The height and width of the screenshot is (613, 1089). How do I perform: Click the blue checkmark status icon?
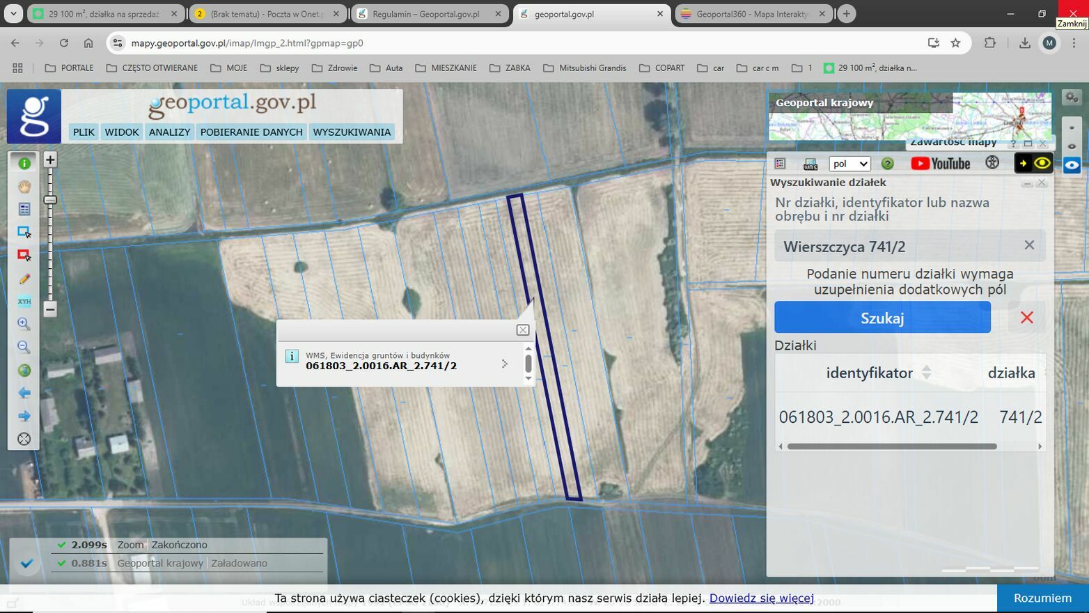pyautogui.click(x=27, y=564)
